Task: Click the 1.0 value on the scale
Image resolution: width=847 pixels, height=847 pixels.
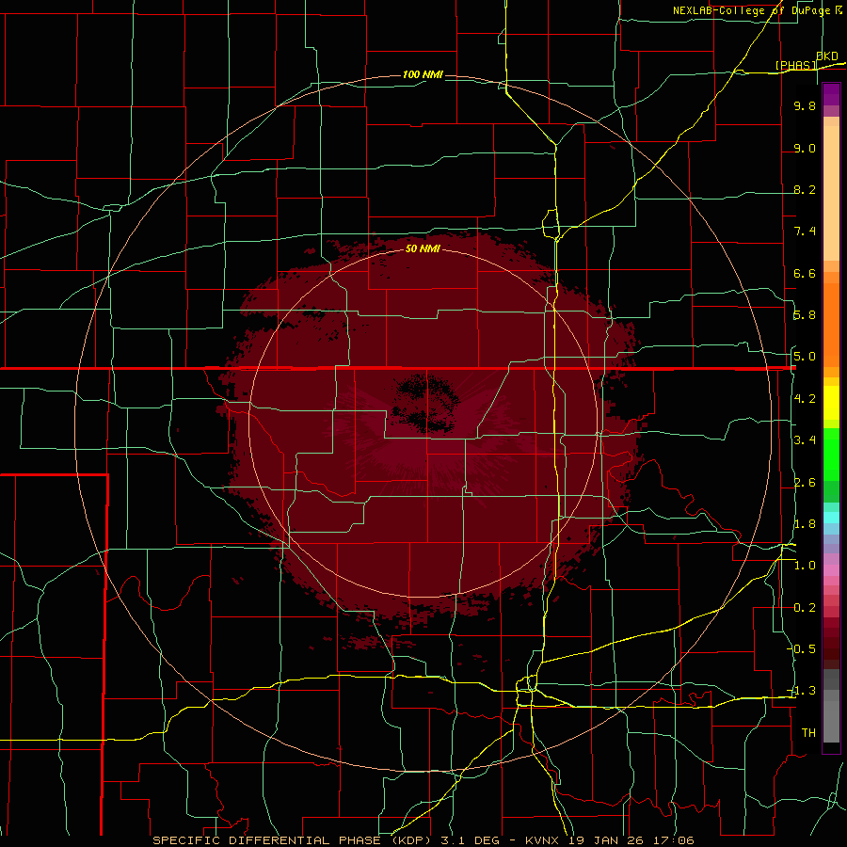Action: click(x=805, y=566)
